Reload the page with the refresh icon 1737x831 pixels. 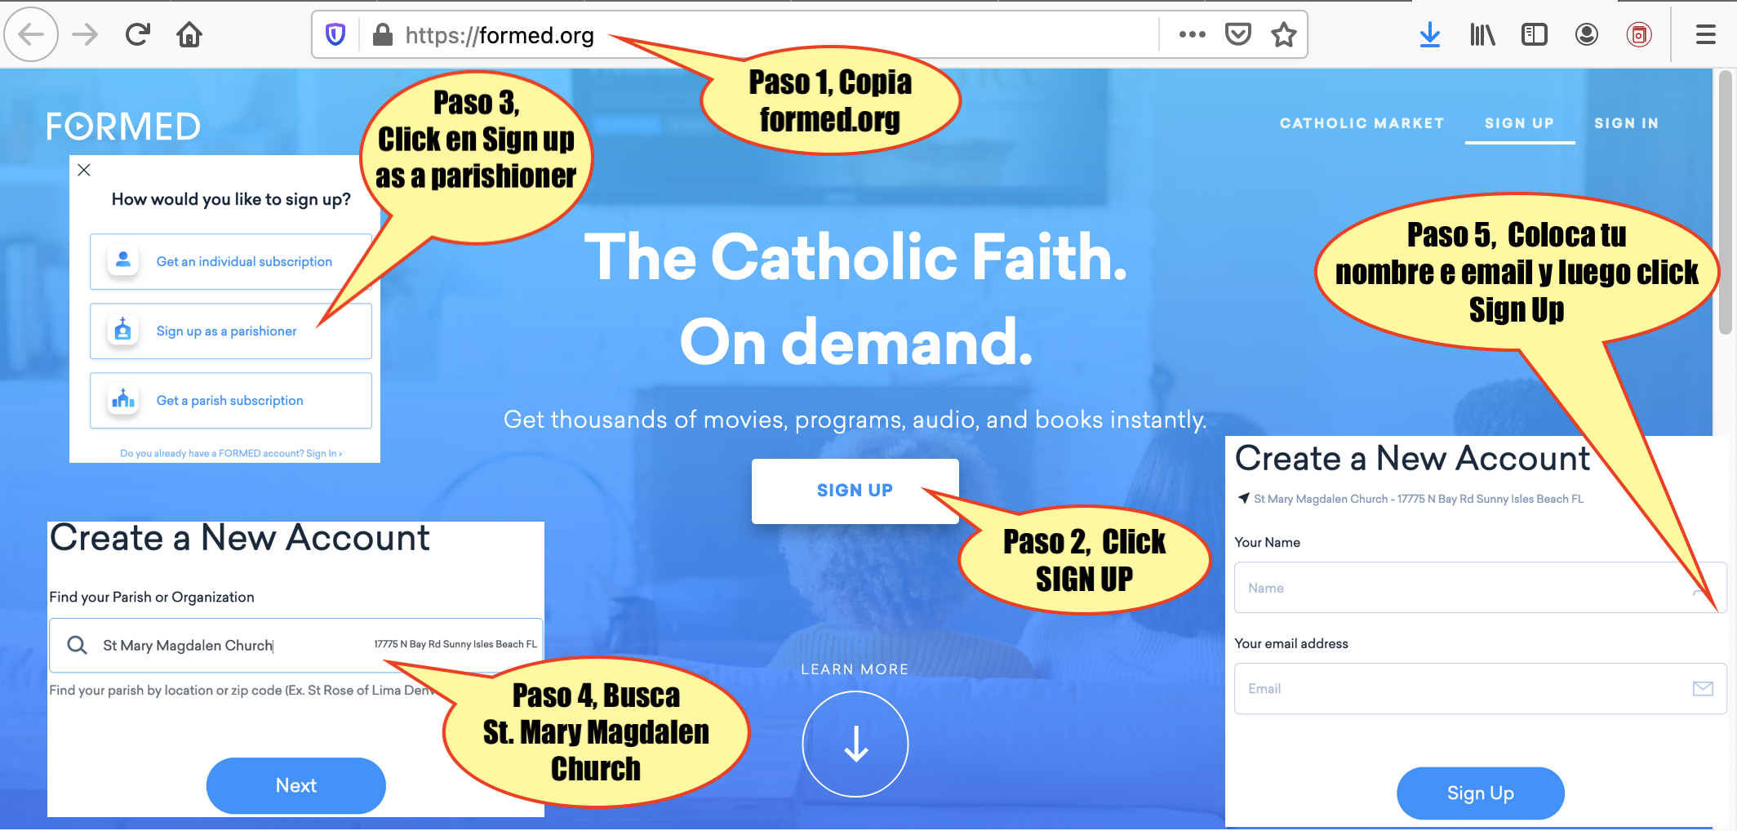point(137,34)
